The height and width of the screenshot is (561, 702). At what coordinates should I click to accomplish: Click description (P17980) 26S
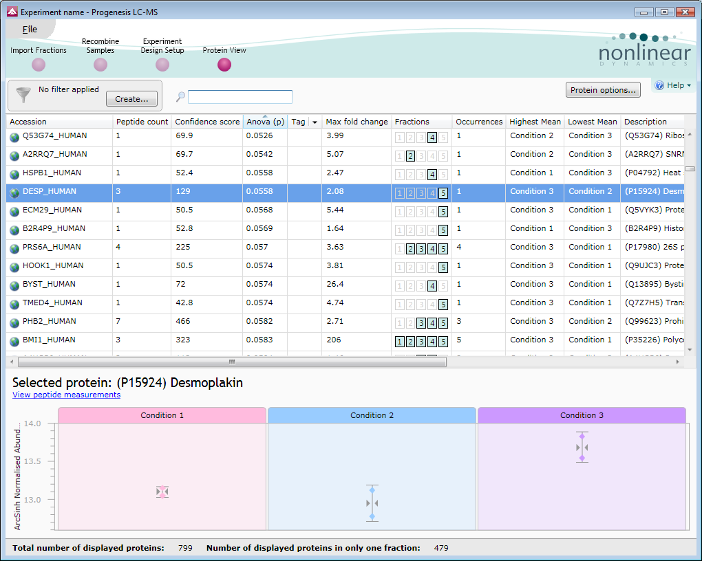click(x=654, y=247)
